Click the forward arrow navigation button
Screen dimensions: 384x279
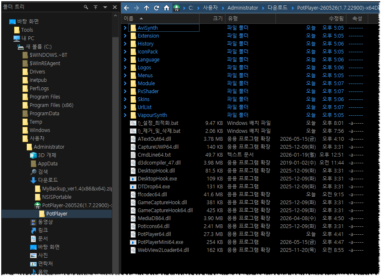(x=136, y=8)
